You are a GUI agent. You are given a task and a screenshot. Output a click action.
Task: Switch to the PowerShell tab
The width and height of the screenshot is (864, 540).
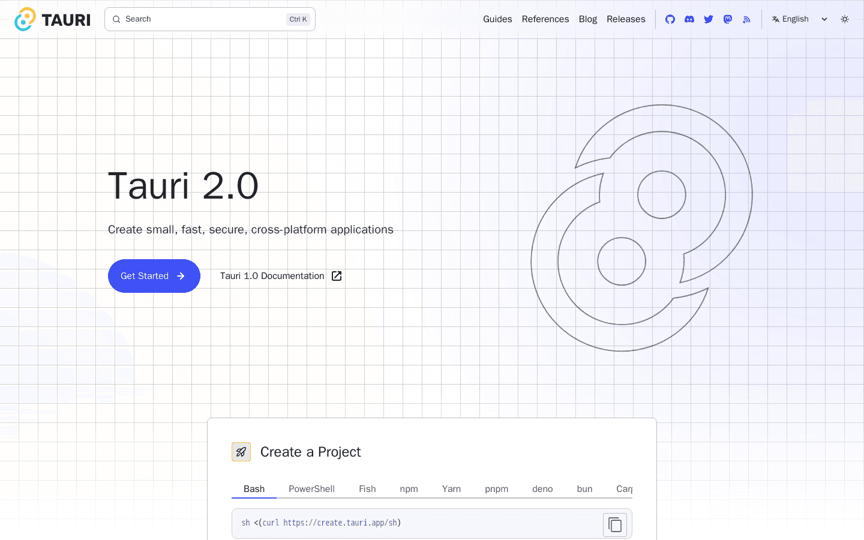(311, 489)
